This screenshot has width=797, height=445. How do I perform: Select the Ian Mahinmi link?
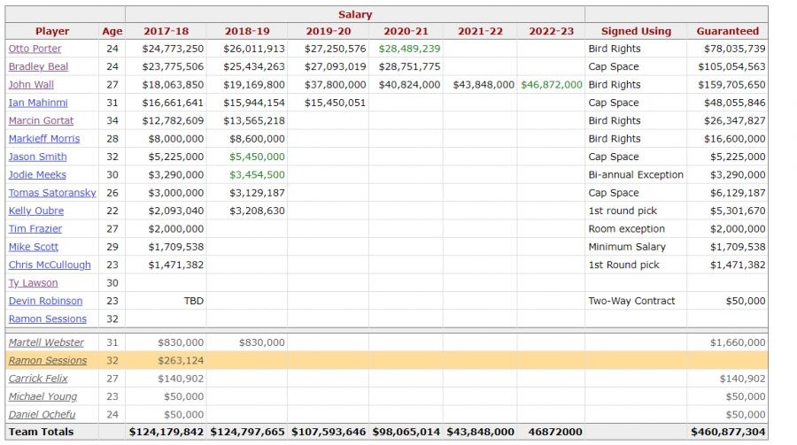[38, 103]
